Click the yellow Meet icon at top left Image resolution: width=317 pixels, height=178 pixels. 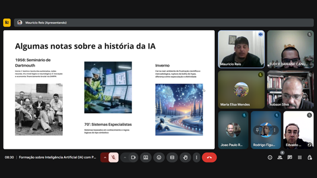point(7,23)
